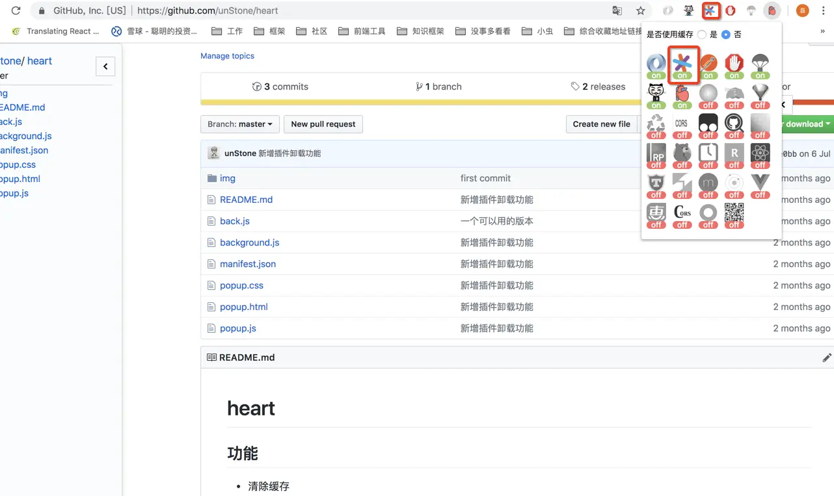Toggle the asterisk-shaped extension in popup grid
The height and width of the screenshot is (496, 834).
click(682, 65)
